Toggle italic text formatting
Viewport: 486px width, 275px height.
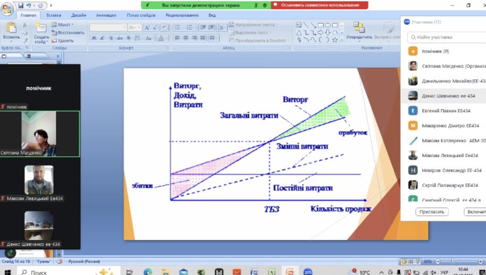pyautogui.click(x=102, y=38)
